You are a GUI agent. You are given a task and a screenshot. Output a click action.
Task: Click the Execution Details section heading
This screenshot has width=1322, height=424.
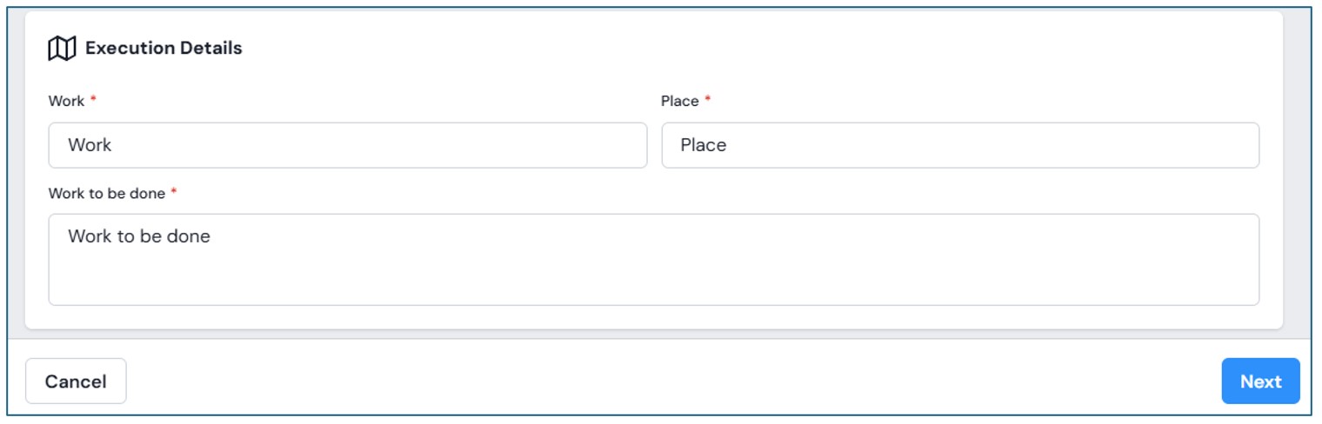tap(164, 49)
